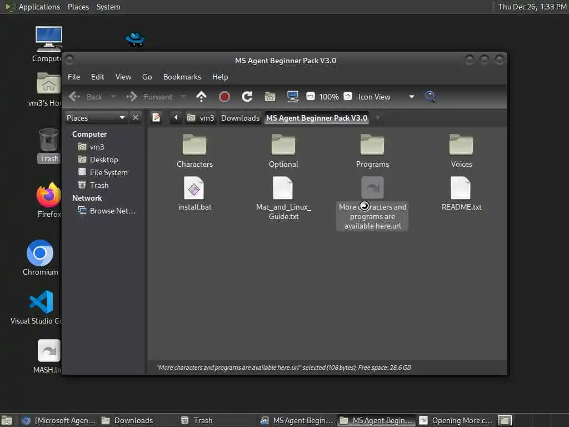
Task: Click the show desktop button in taskbar
Action: tap(7, 420)
